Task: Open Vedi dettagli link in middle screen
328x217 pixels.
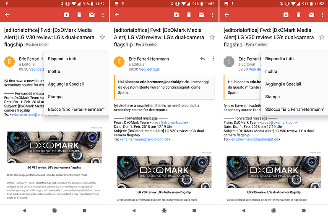Action: point(149,69)
